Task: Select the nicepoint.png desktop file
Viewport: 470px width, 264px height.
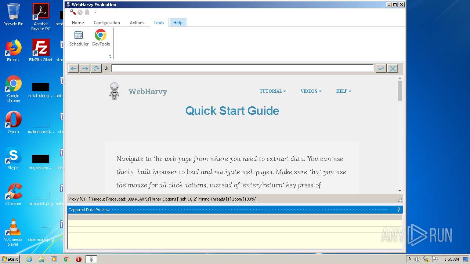Action: coord(41,198)
